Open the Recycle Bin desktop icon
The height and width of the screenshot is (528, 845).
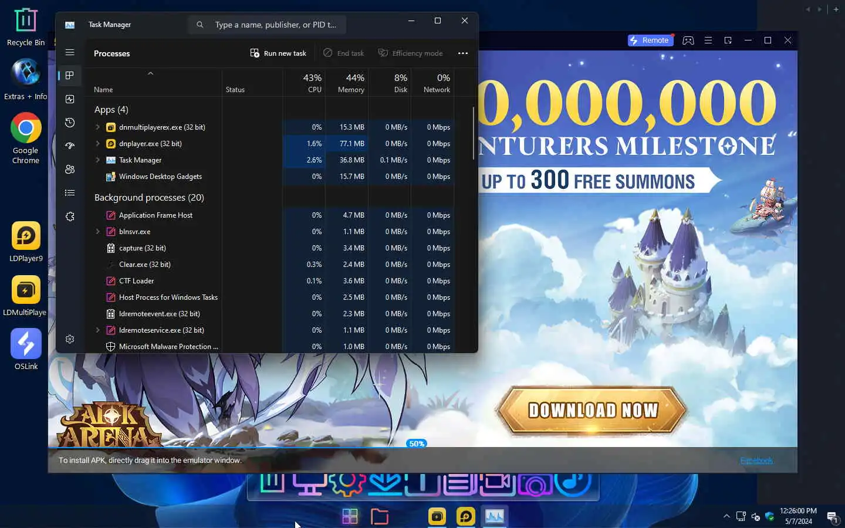click(x=26, y=27)
